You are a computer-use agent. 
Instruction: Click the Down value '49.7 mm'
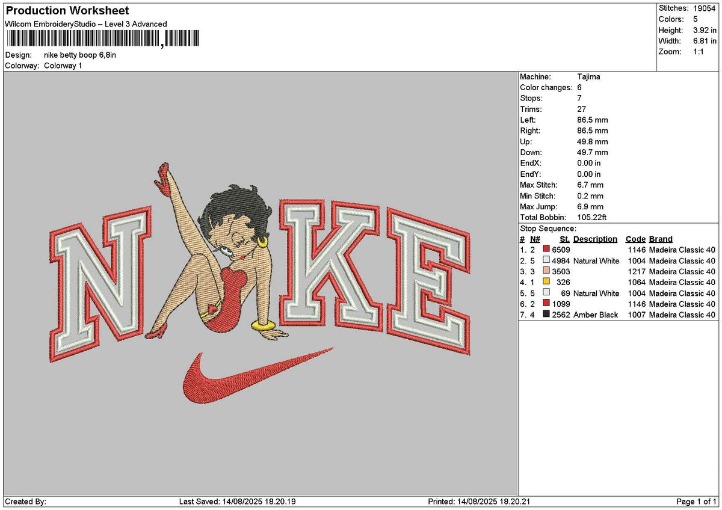click(593, 152)
